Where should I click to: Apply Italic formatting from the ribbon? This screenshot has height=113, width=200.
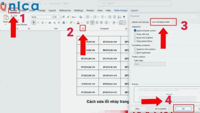tap(38, 22)
